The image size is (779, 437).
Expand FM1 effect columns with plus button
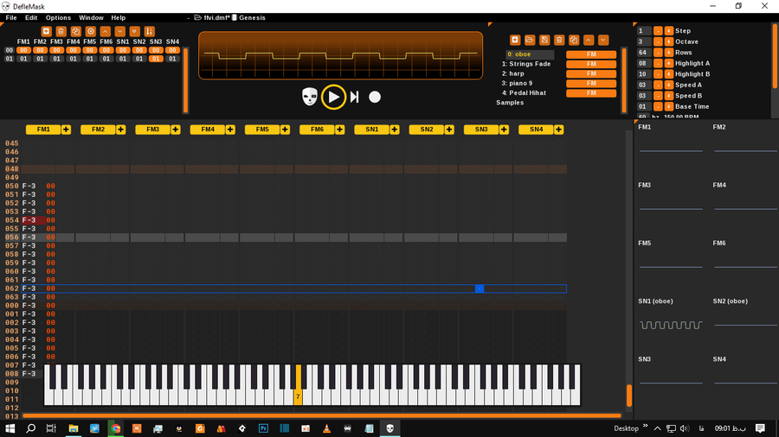[x=66, y=130]
